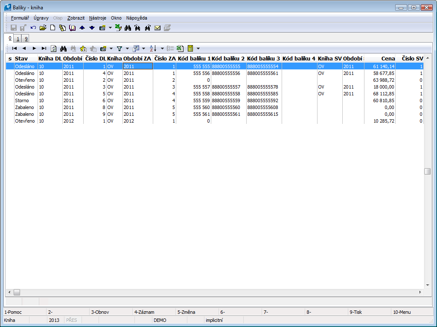
Task: Open the Nástroje menu
Action: tap(98, 18)
